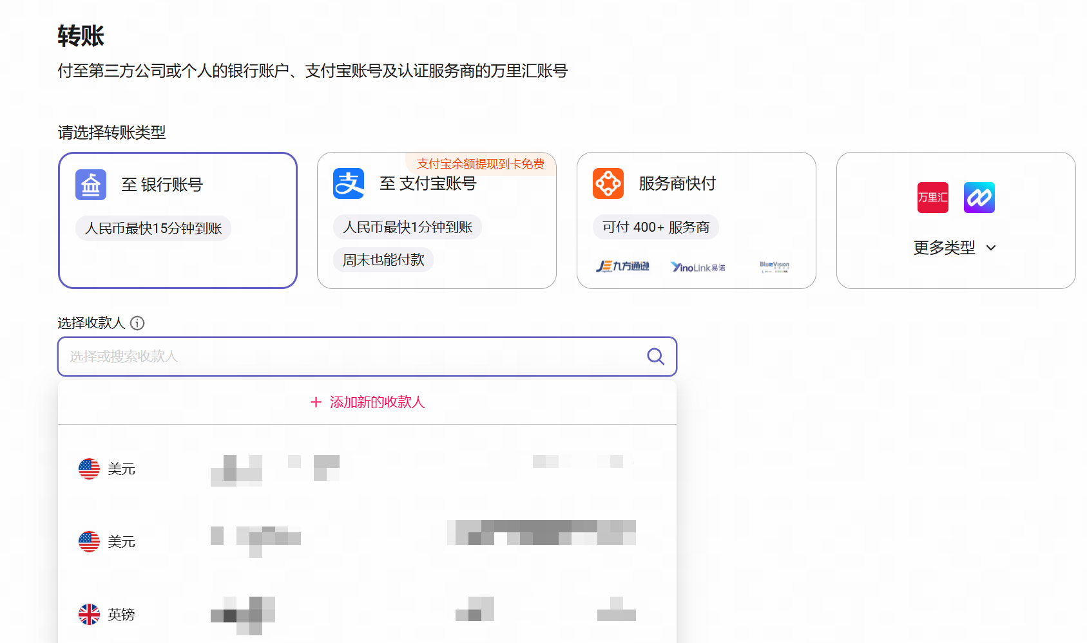Viewport: 1087px width, 643px height.
Task: Click the search magnifier icon
Action: point(655,357)
